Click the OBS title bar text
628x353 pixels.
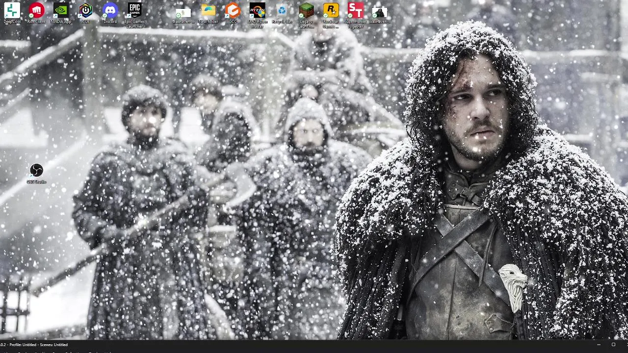click(34, 345)
